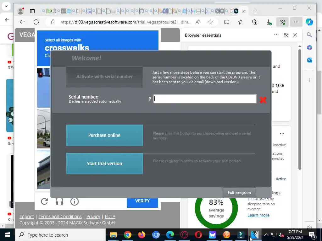Image resolution: width=322 pixels, height=241 pixels.
Task: Click the blue VERIFY captcha button
Action: tap(142, 202)
